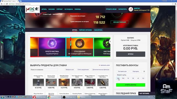The width and height of the screenshot is (177, 99).
Task: Open the OBS taskbar item
Action: tap(69, 97)
